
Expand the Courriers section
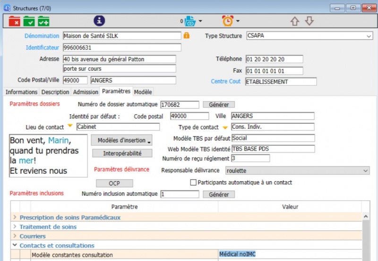(x=15, y=236)
